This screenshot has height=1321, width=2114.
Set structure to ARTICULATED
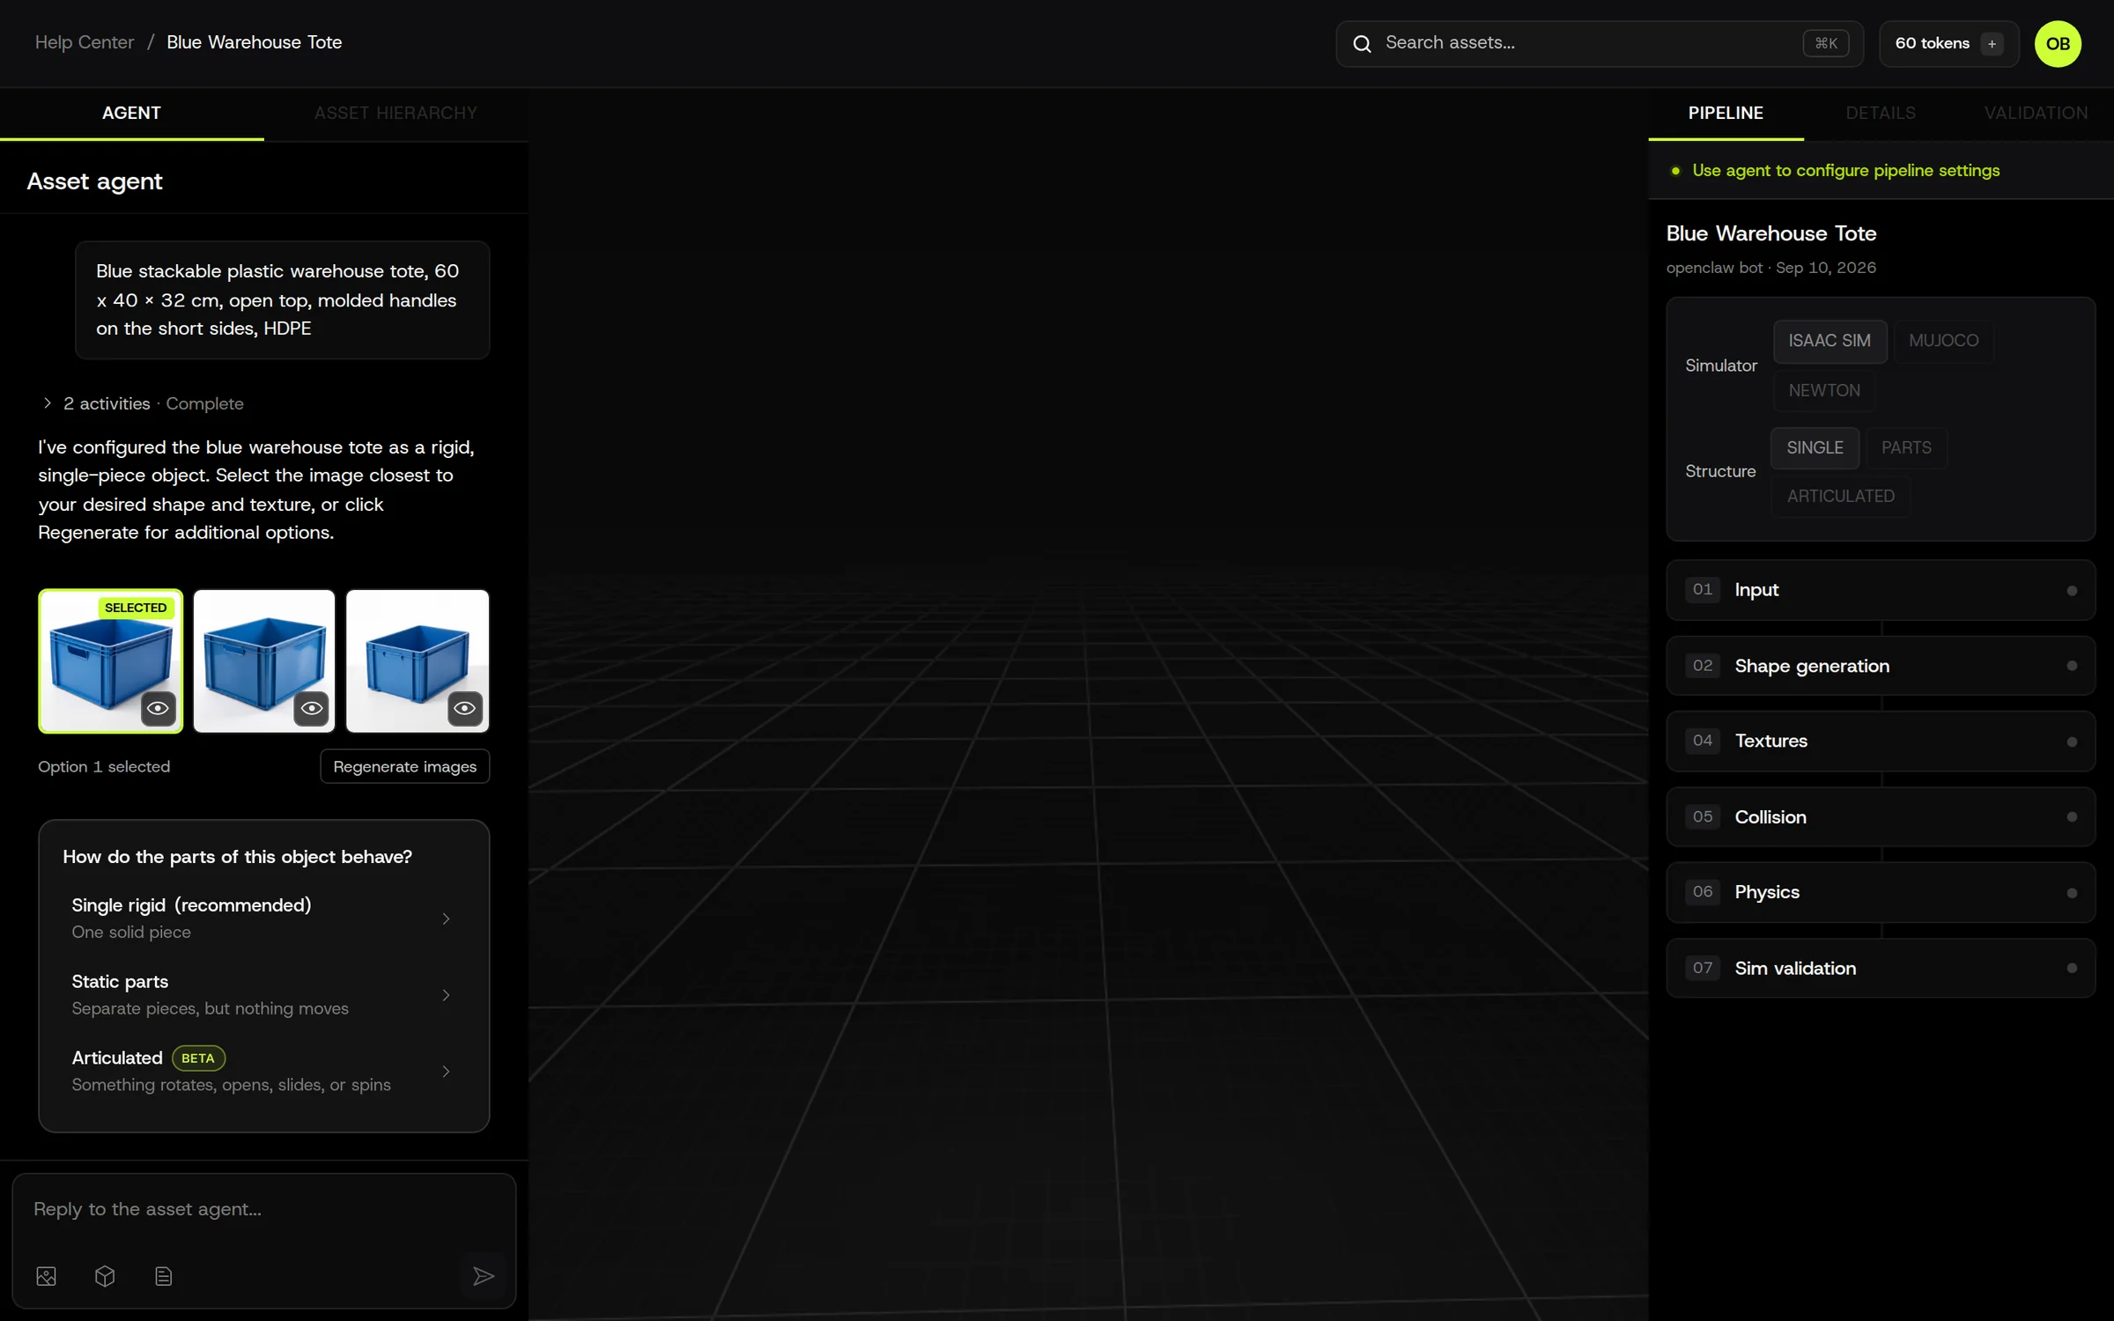[1840, 496]
